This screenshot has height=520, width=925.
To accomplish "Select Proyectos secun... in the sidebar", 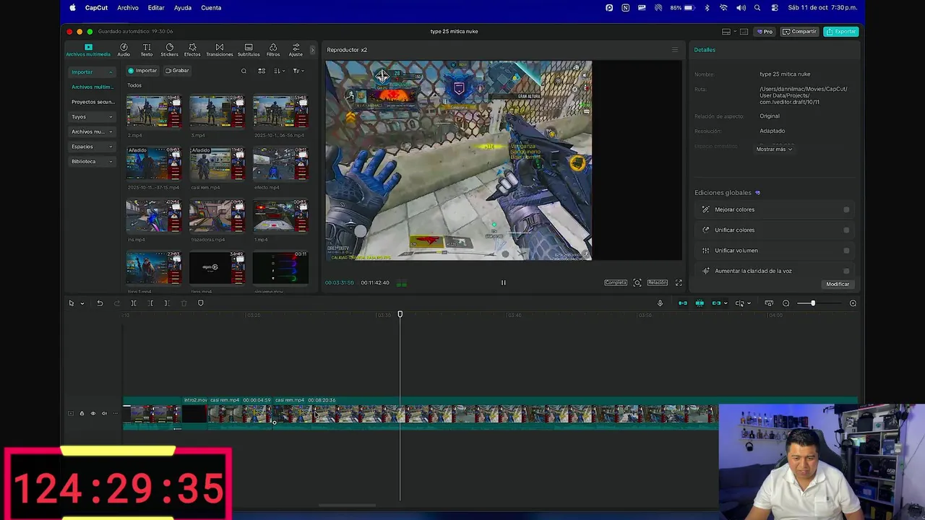I will click(92, 102).
